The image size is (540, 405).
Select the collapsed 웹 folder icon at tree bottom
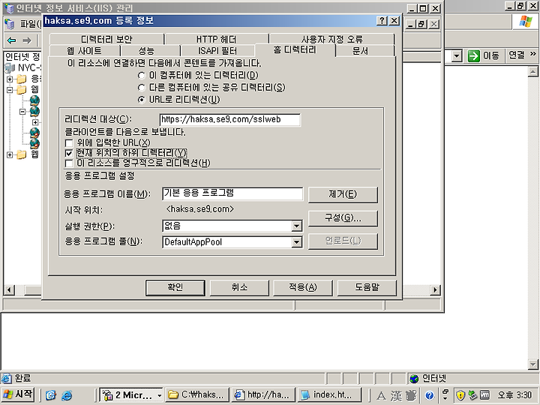(x=22, y=154)
